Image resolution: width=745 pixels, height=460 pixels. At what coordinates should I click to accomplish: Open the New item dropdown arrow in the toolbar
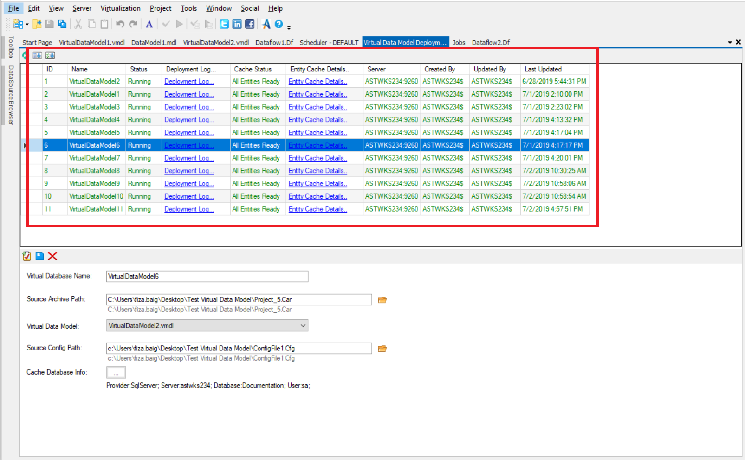click(x=27, y=25)
